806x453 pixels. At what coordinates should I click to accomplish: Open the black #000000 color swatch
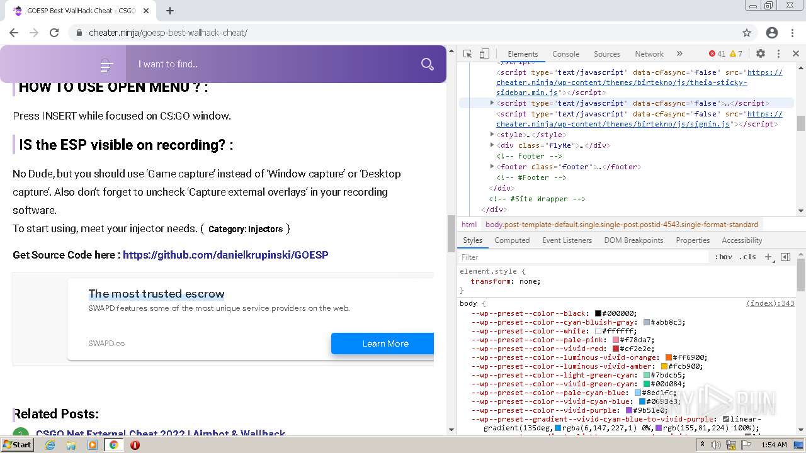(x=598, y=313)
